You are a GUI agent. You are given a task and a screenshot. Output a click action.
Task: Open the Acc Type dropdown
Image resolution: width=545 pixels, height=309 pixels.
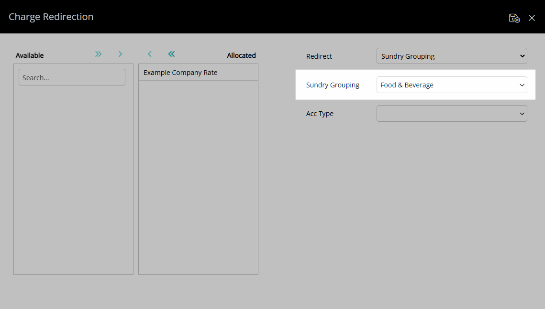click(x=452, y=113)
